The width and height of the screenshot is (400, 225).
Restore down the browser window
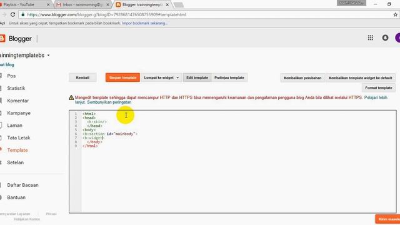click(389, 4)
